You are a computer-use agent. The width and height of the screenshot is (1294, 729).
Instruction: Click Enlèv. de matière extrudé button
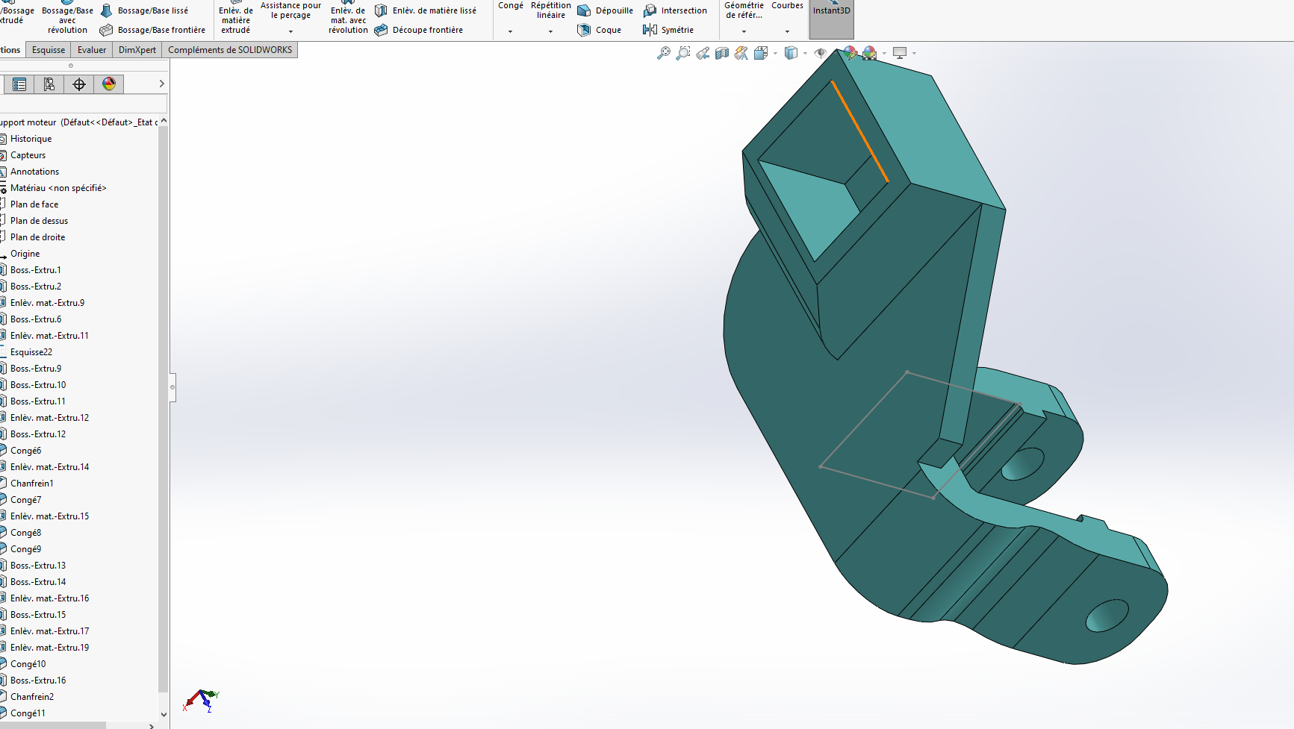236,18
